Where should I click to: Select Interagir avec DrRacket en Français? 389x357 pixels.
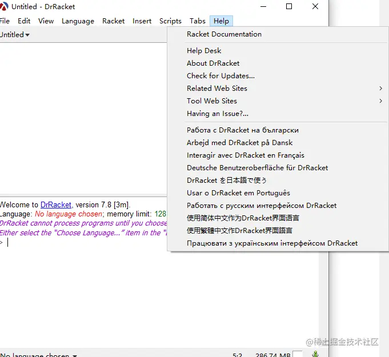point(278,155)
